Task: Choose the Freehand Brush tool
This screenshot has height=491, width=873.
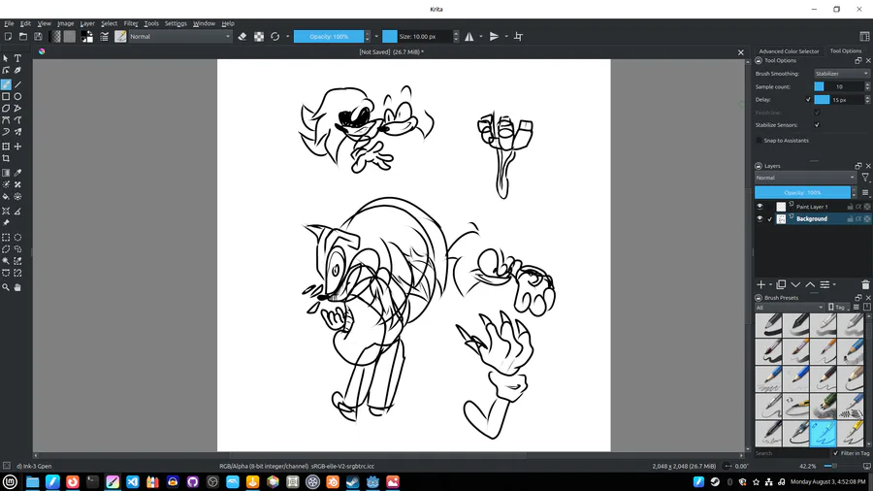Action: (6, 84)
